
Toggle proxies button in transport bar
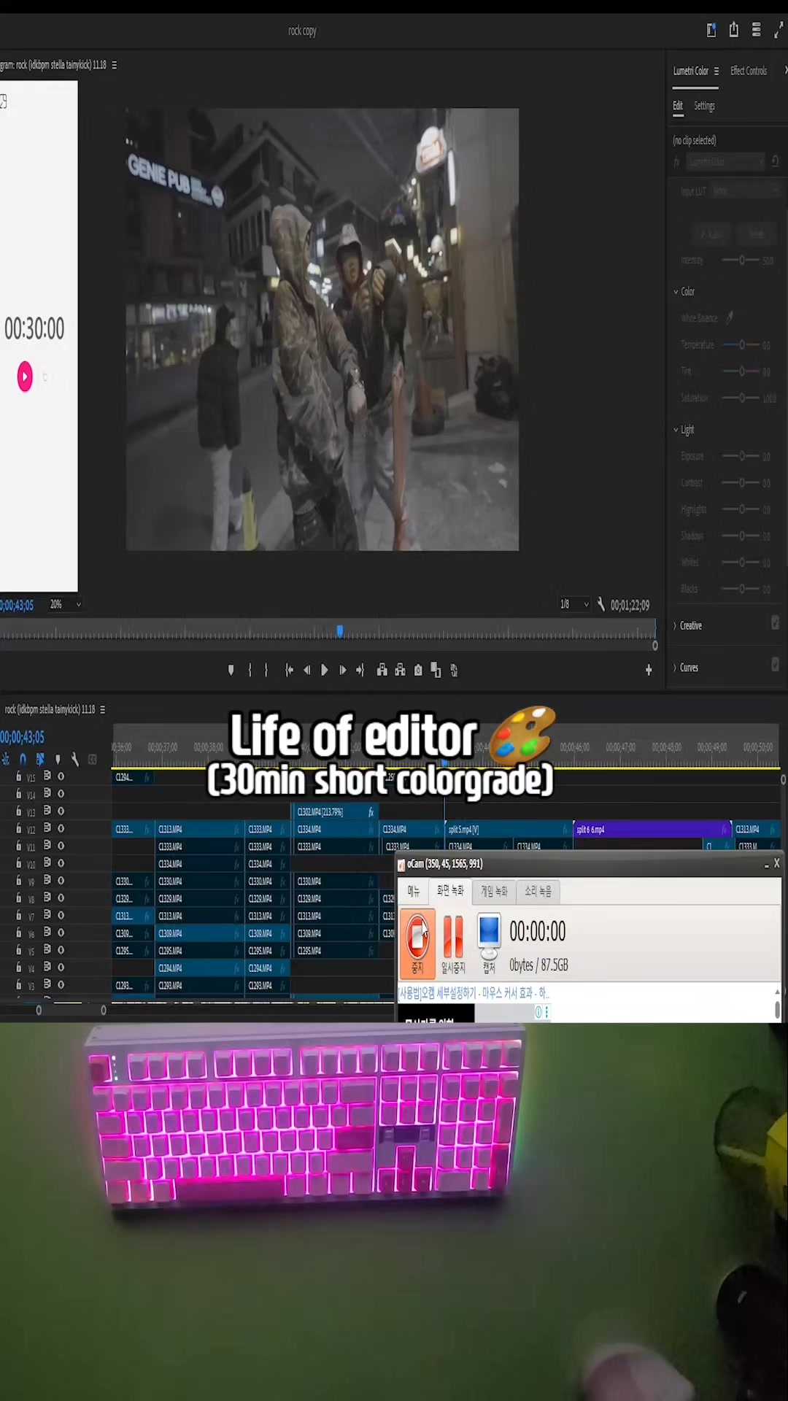(x=454, y=670)
